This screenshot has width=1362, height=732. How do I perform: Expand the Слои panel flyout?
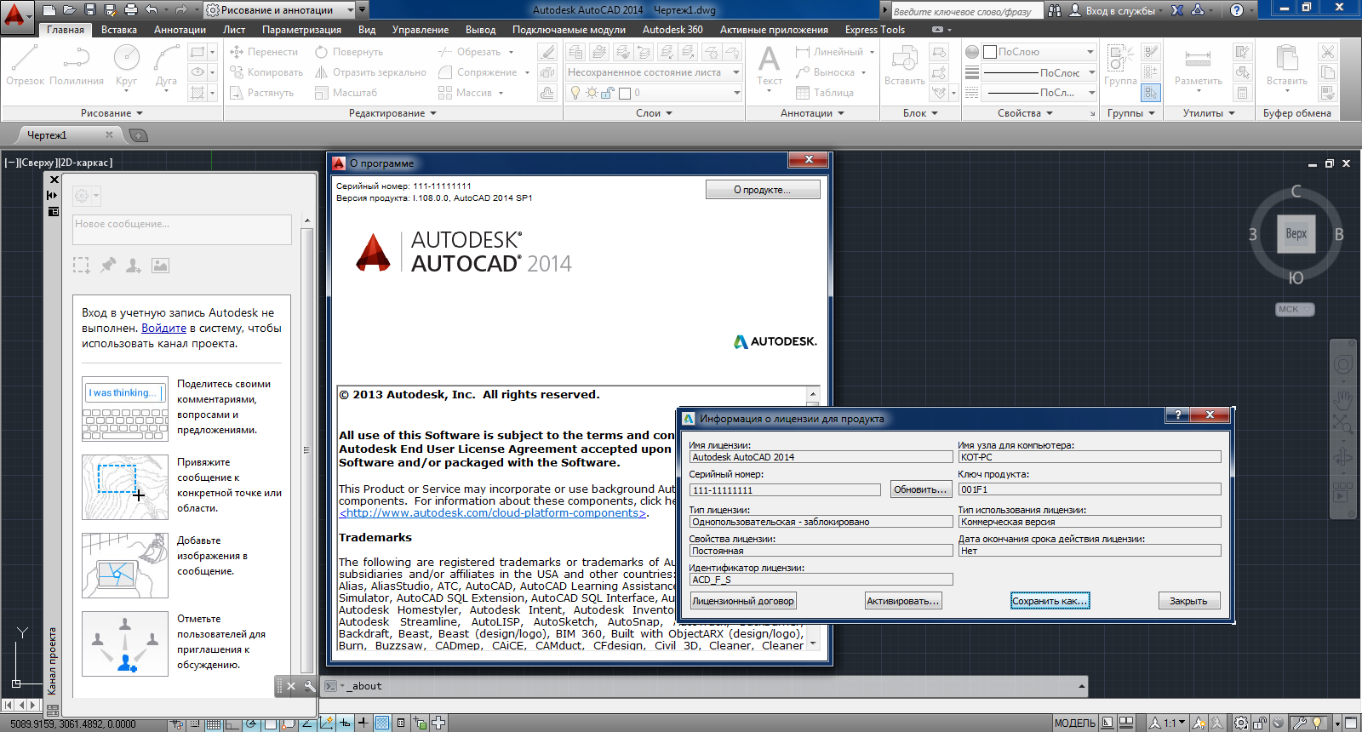[654, 113]
